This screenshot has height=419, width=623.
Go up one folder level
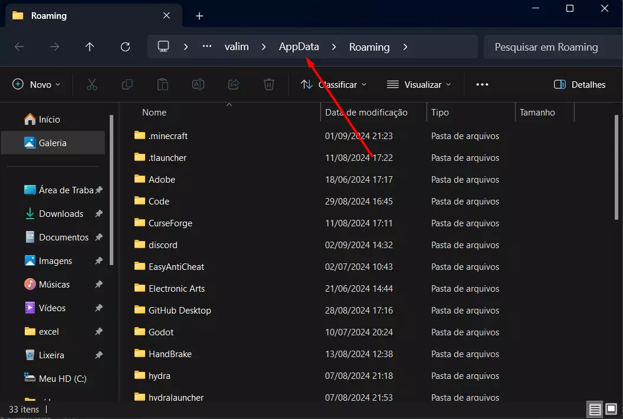click(90, 47)
